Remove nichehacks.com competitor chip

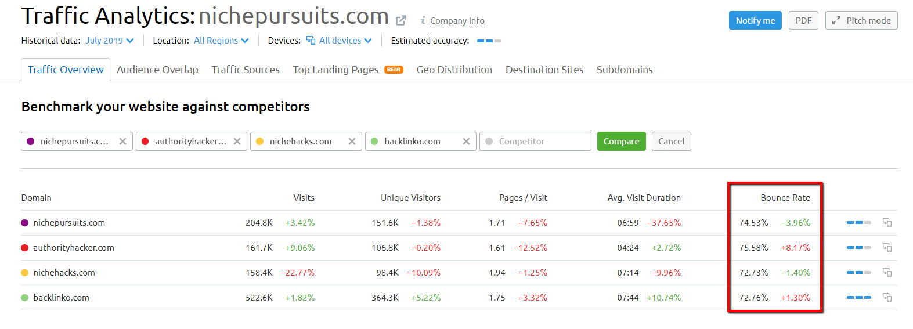click(352, 141)
